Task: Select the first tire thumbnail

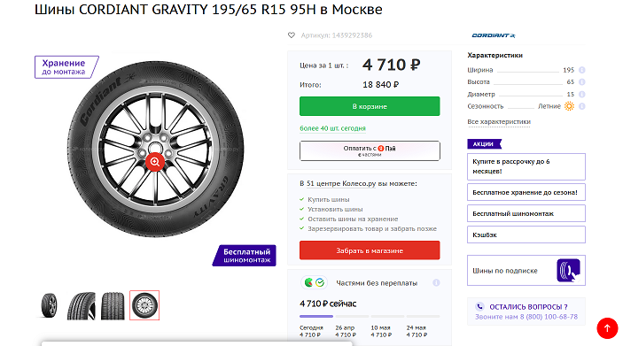Action: click(50, 305)
